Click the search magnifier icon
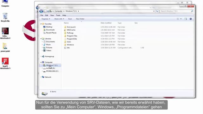Image resolution: width=203 pixels, height=114 pixels. point(192,11)
